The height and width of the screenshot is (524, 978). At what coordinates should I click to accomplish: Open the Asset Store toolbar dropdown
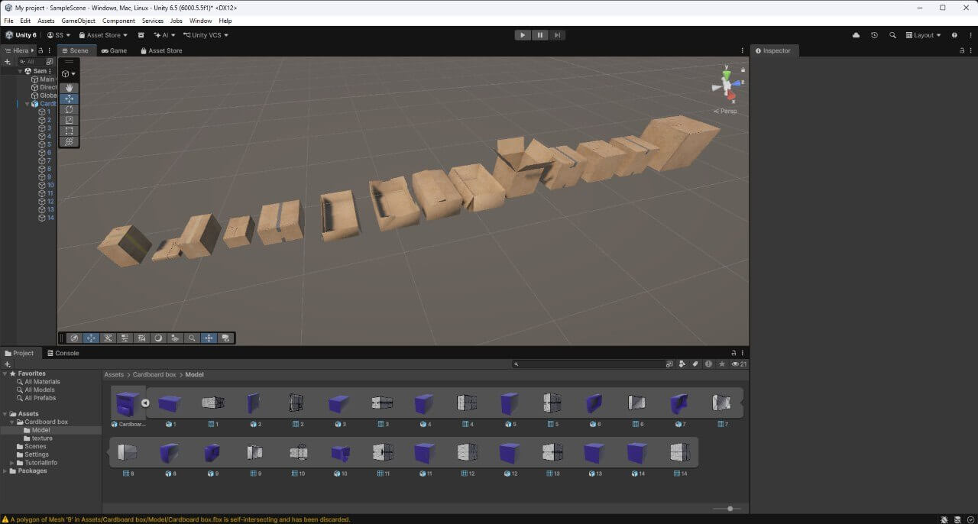click(102, 35)
